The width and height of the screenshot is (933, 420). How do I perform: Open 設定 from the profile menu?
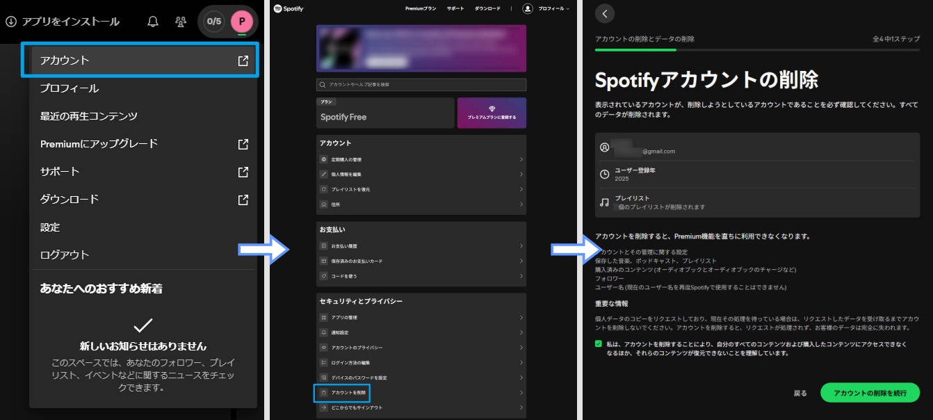click(144, 227)
